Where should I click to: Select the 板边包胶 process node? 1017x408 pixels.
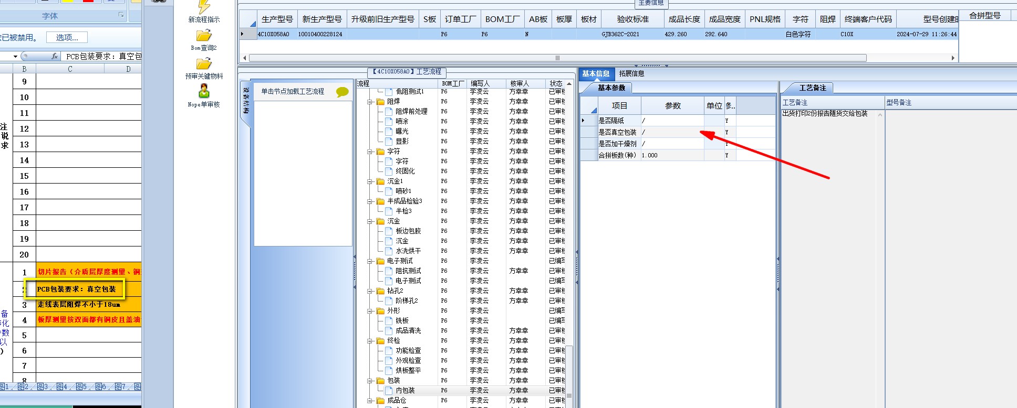click(408, 231)
